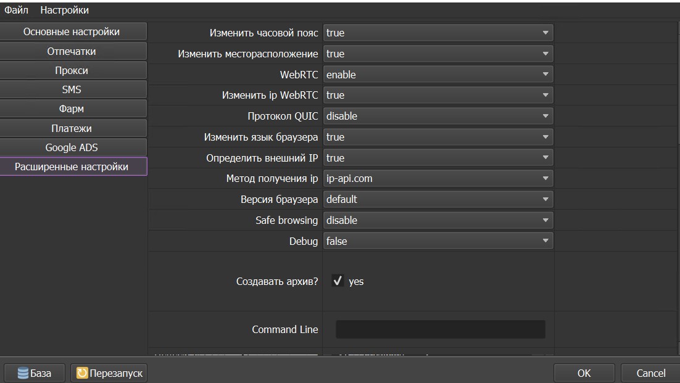Click the Изменить язык браузера label
Image resolution: width=680 pixels, height=383 pixels.
coord(260,137)
